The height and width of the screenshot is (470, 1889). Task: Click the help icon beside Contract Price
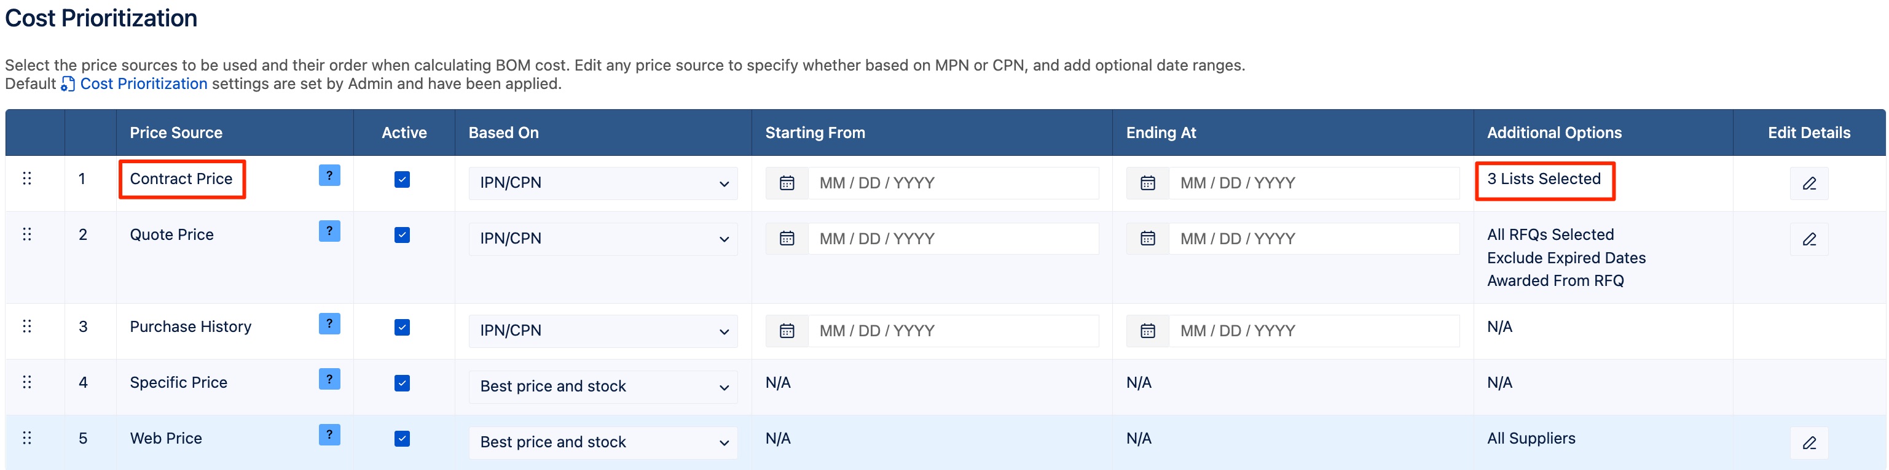[329, 175]
